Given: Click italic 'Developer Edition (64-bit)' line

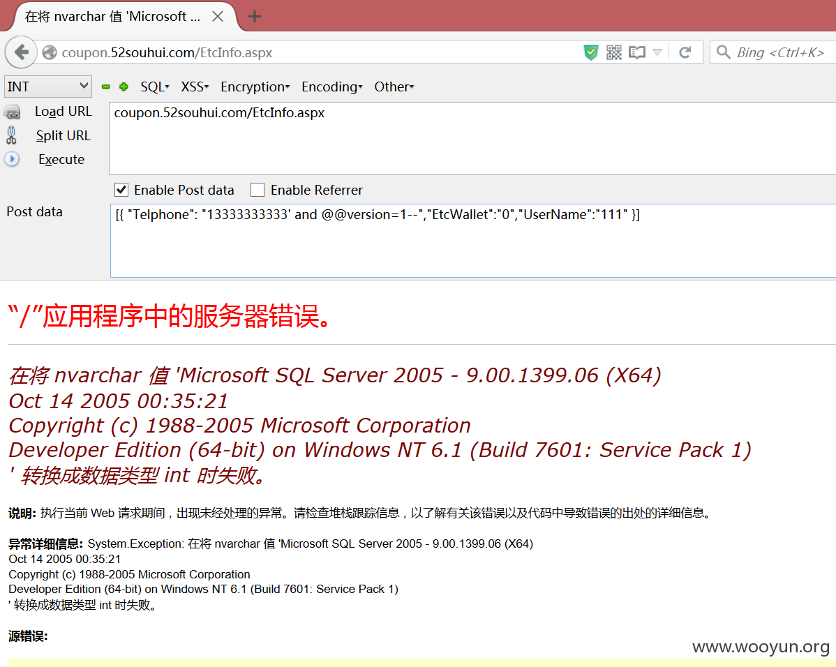Looking at the screenshot, I should coord(380,450).
